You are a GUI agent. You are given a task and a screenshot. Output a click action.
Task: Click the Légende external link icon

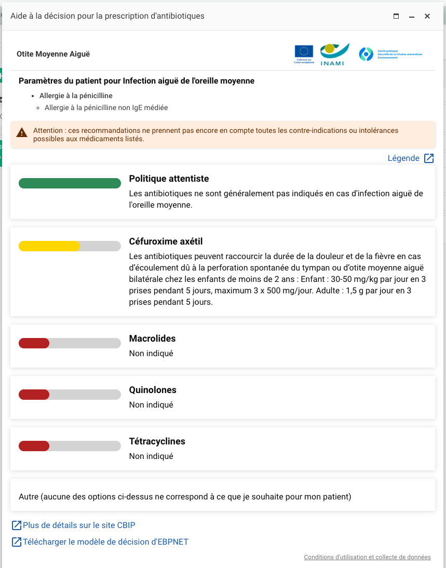pyautogui.click(x=429, y=158)
